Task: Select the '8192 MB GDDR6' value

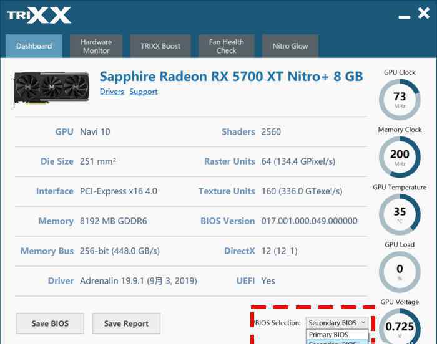Action: pos(114,221)
